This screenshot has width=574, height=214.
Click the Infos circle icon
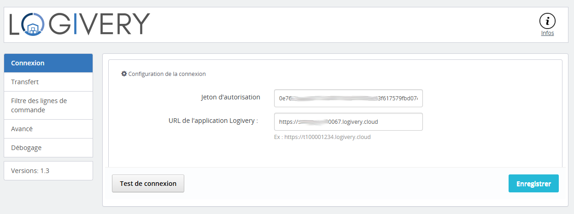click(x=547, y=21)
